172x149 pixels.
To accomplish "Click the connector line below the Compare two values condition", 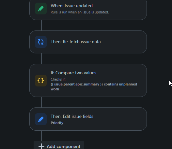I will [x=41, y=102].
